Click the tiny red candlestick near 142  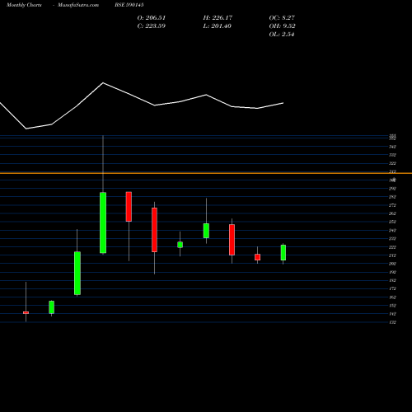26,312
